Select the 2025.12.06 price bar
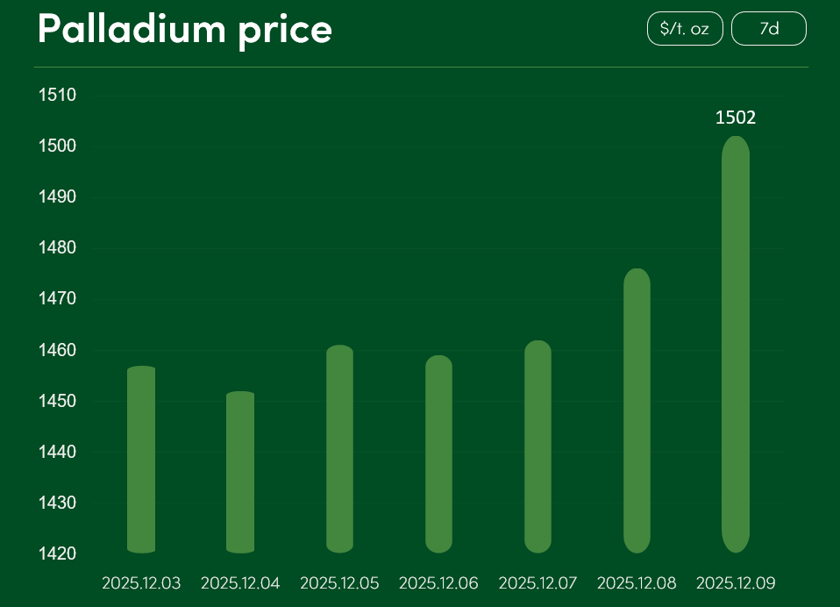Image resolution: width=840 pixels, height=607 pixels. click(x=438, y=454)
